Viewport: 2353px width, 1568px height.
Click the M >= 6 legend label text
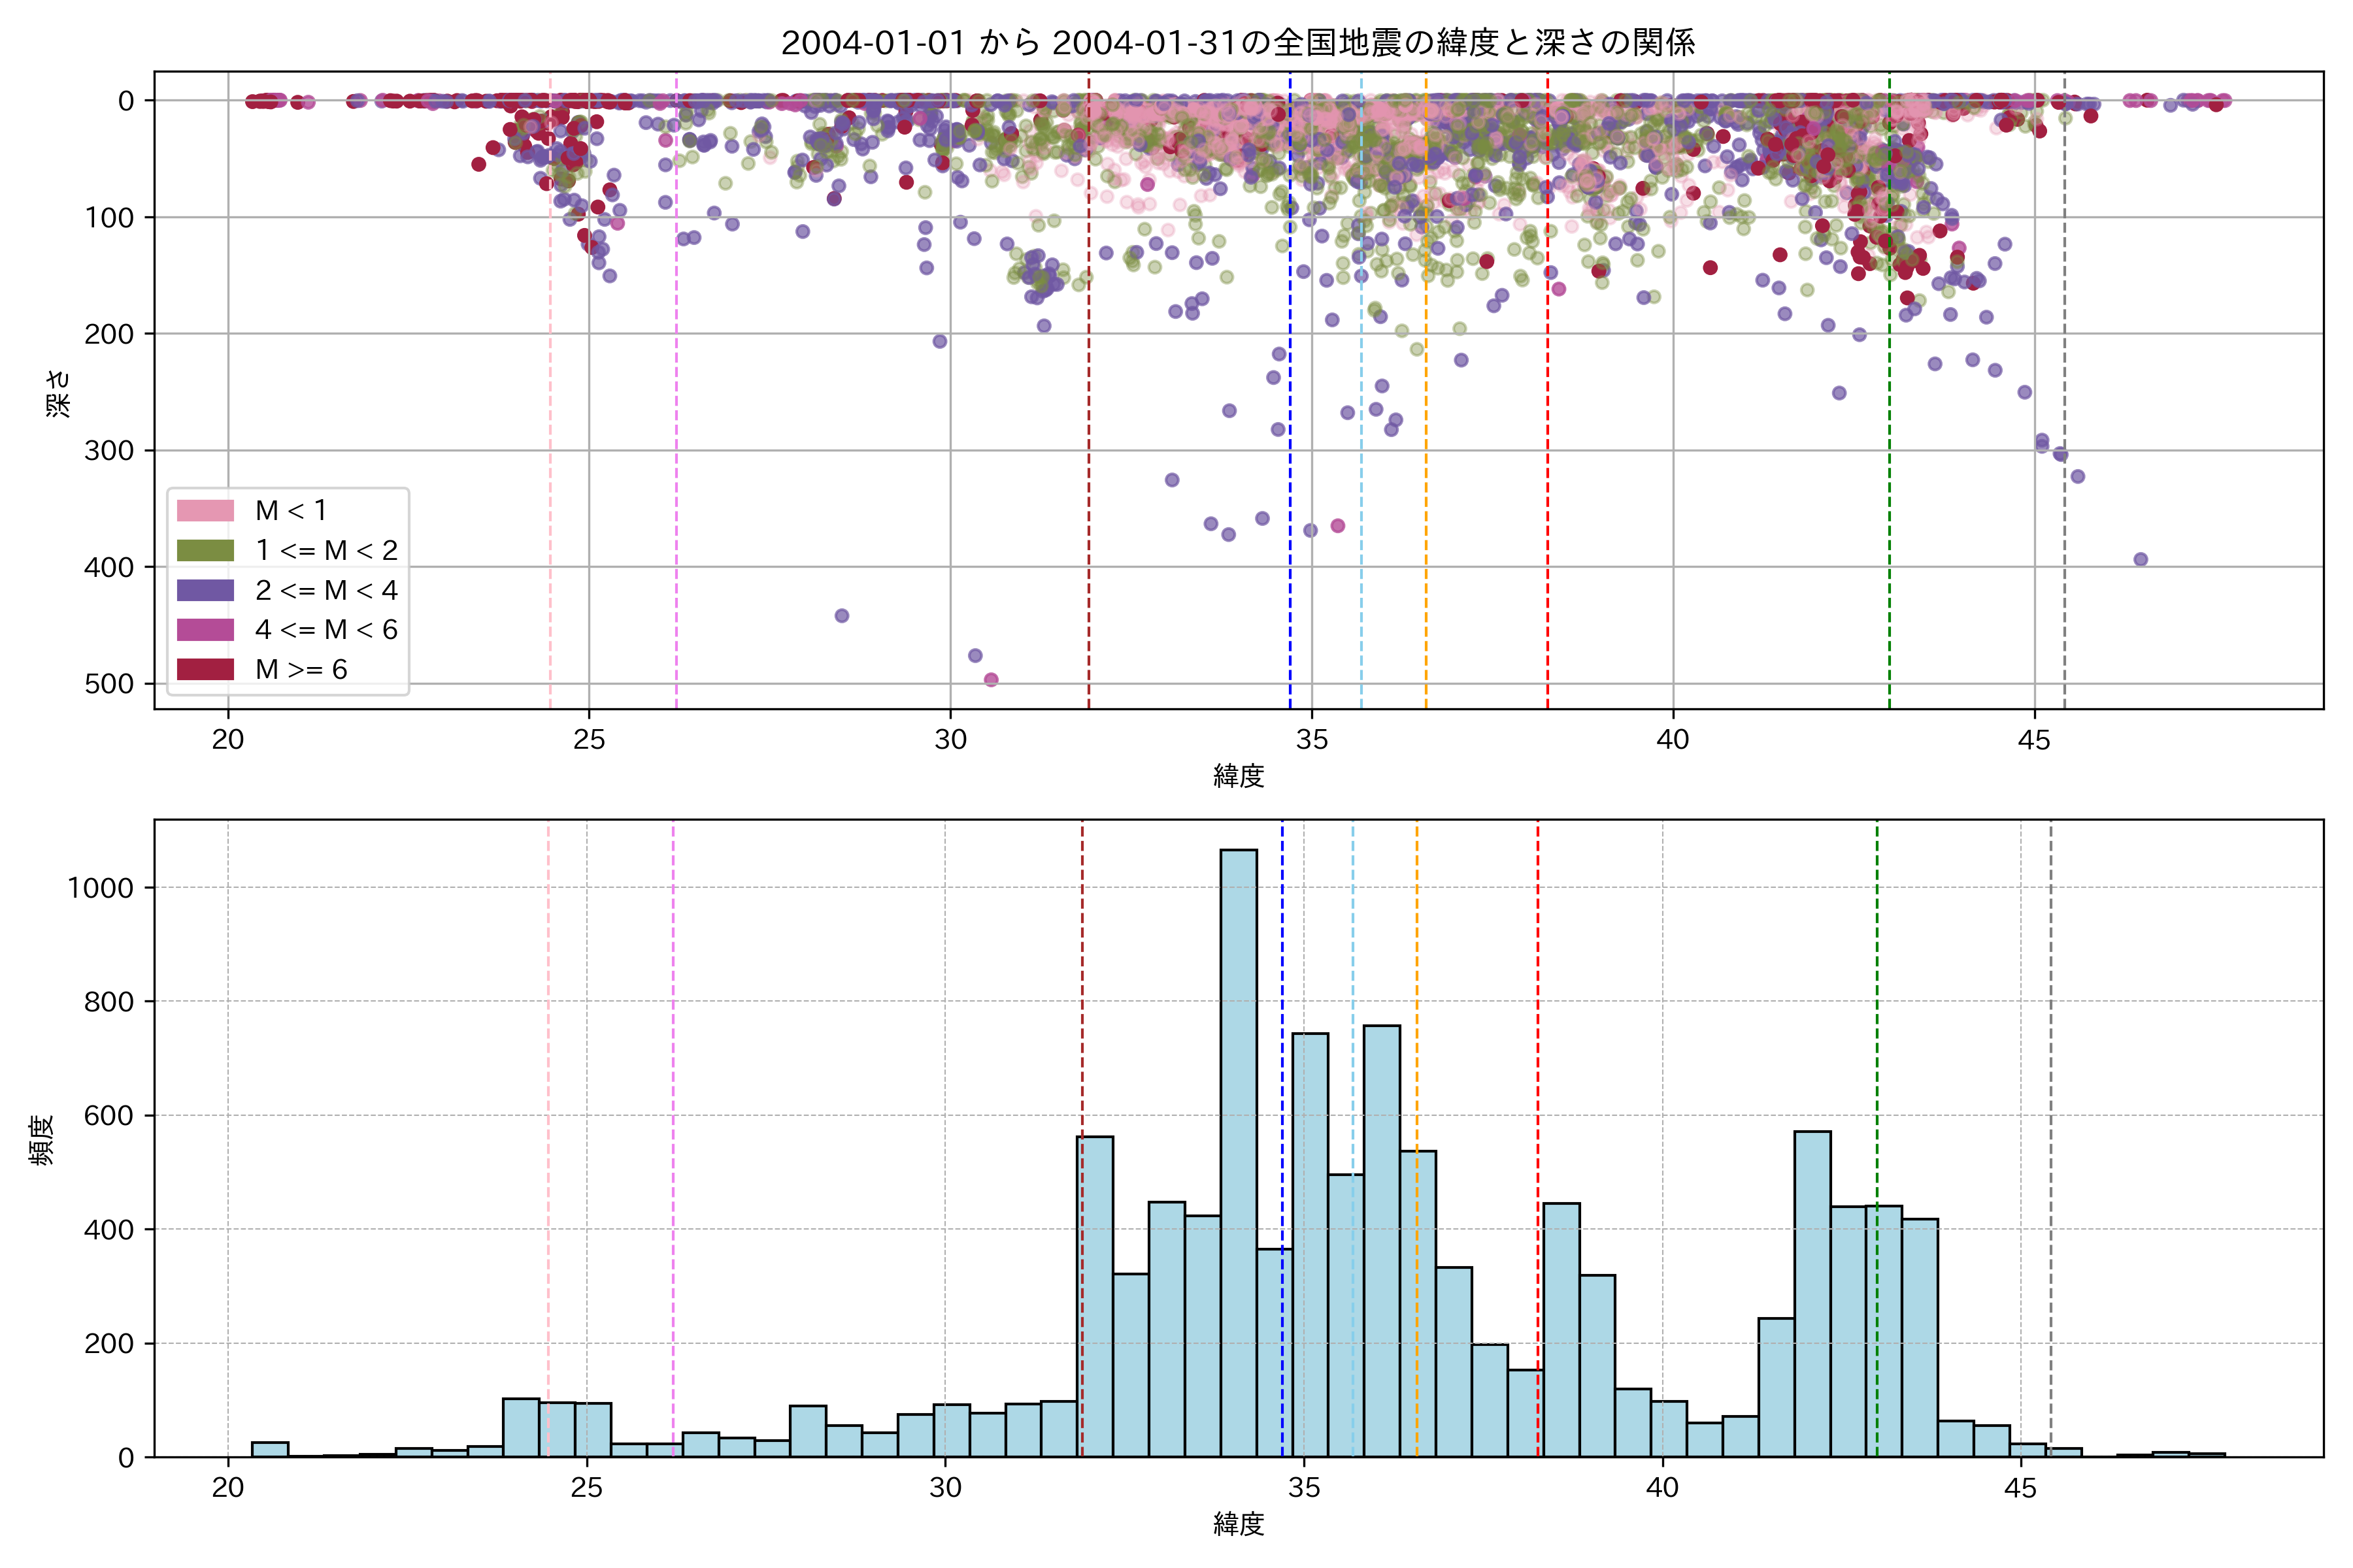tap(301, 669)
